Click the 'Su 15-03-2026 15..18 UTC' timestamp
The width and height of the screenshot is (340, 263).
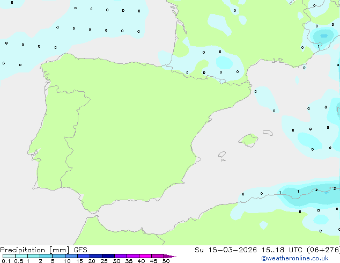(248, 250)
